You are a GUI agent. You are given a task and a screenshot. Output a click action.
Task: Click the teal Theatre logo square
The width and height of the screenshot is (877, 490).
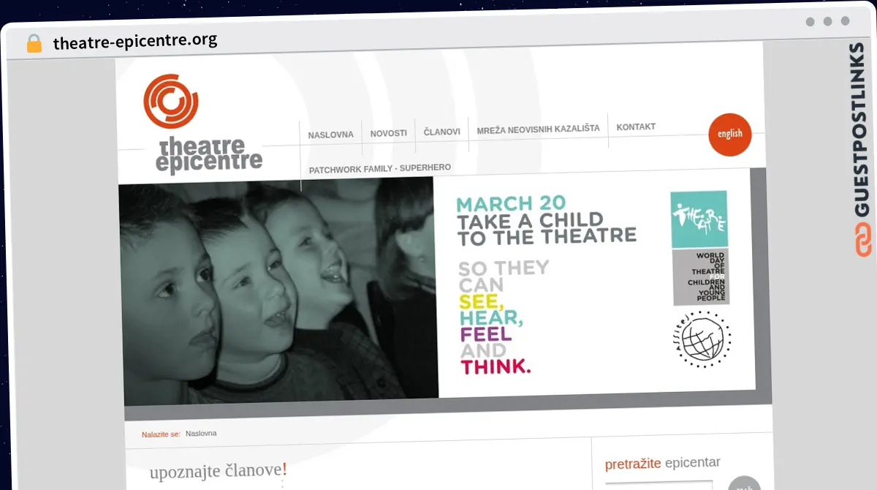coord(699,219)
